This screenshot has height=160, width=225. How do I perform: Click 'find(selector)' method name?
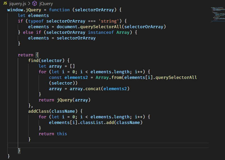pos(46,61)
